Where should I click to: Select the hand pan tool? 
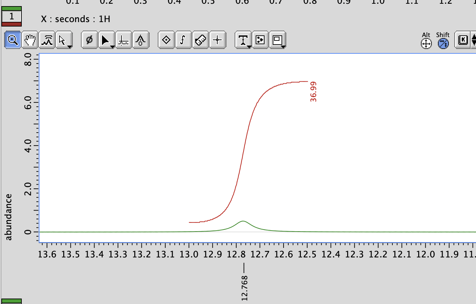[x=30, y=40]
